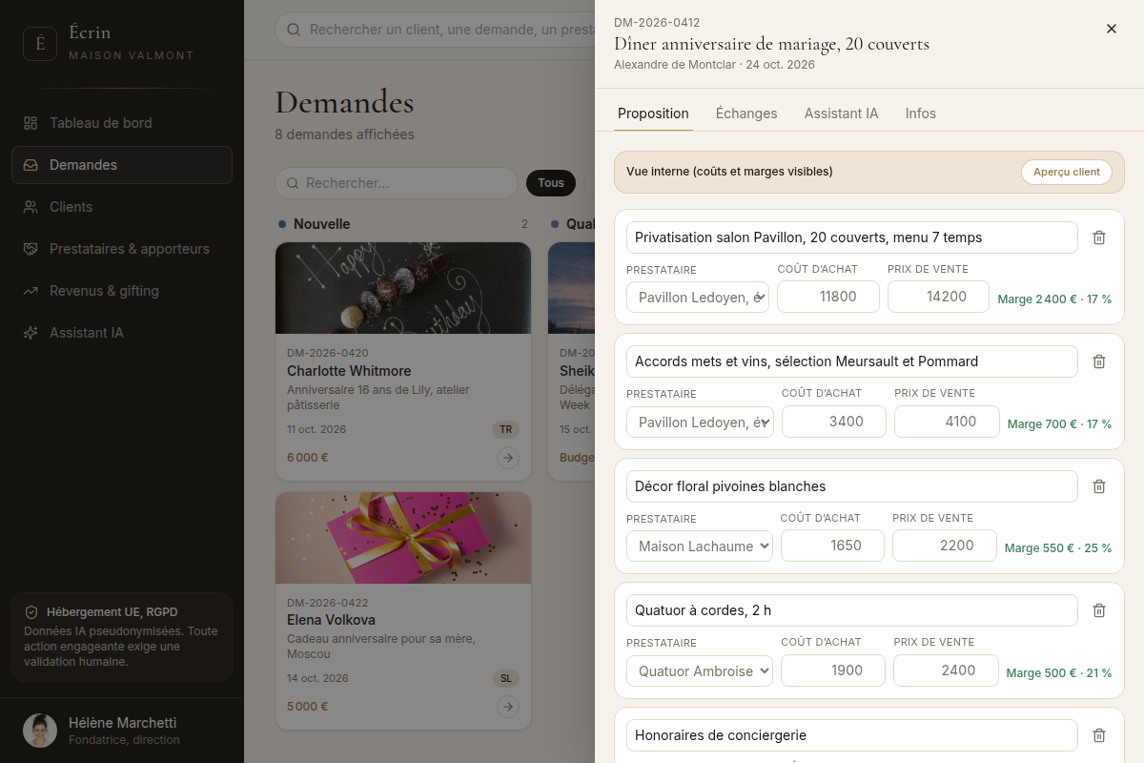The image size is (1144, 763).
Task: Edit prix de vente 2200 for Décor floral
Action: click(x=945, y=546)
